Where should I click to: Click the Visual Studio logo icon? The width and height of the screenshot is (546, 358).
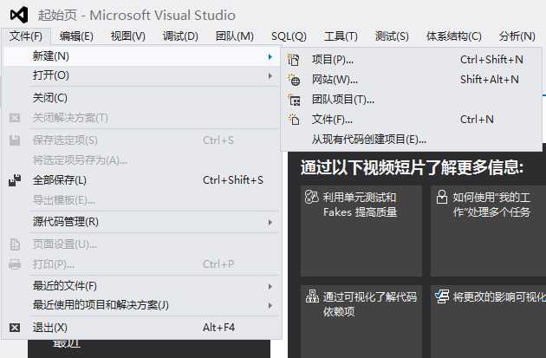(x=19, y=15)
